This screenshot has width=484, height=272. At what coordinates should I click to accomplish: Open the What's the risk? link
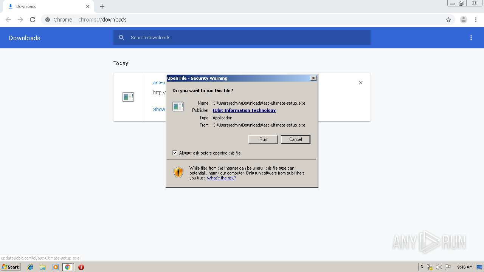click(x=221, y=178)
